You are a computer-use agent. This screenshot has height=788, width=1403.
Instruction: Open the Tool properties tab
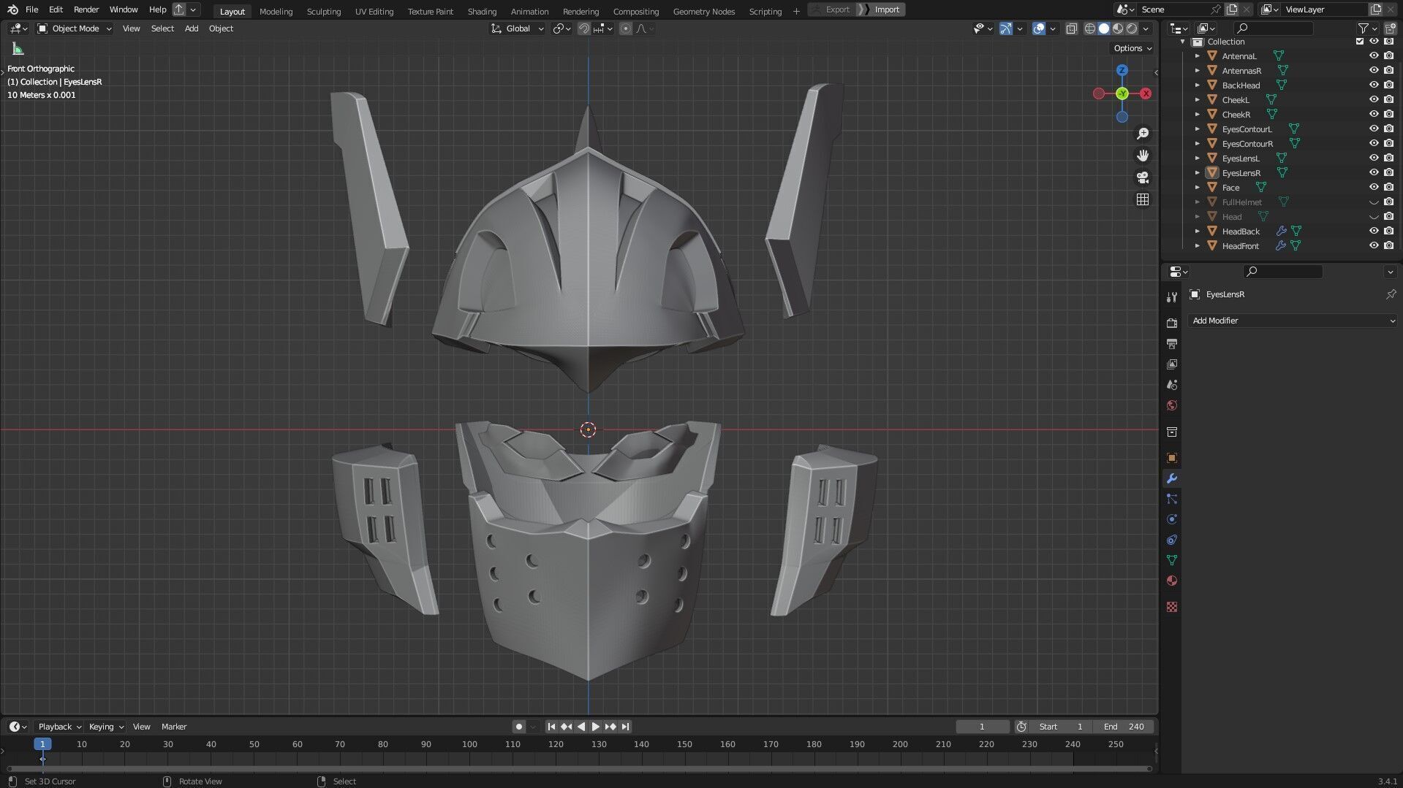(1172, 297)
